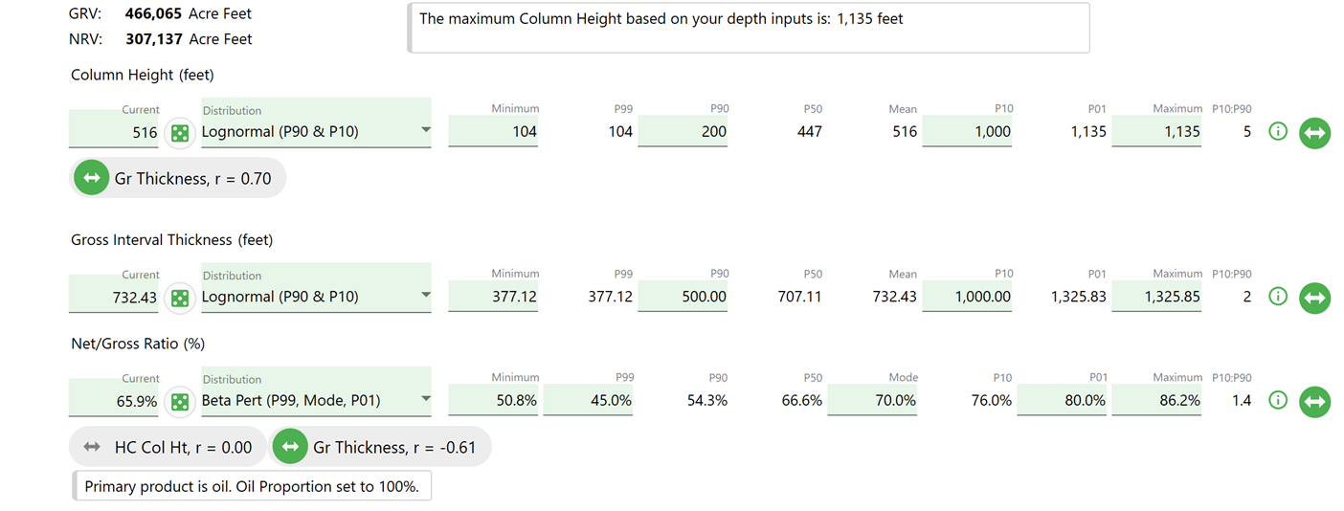Edit the Column Height P90 value 200
This screenshot has height=511, width=1344.
pos(683,132)
